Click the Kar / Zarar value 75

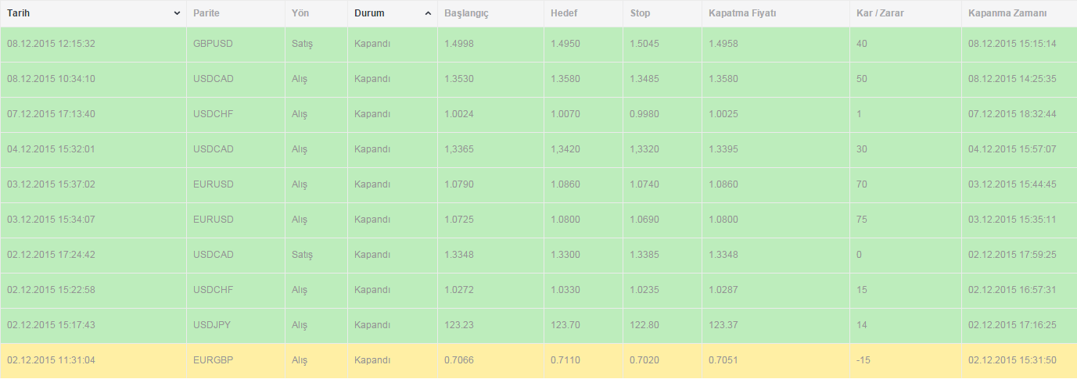coord(862,220)
